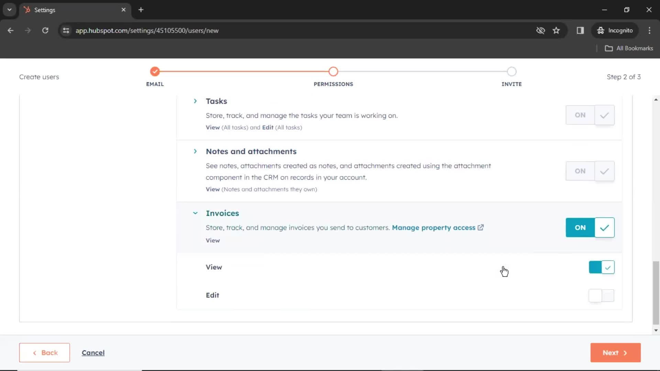Click the Cancel button

93,353
